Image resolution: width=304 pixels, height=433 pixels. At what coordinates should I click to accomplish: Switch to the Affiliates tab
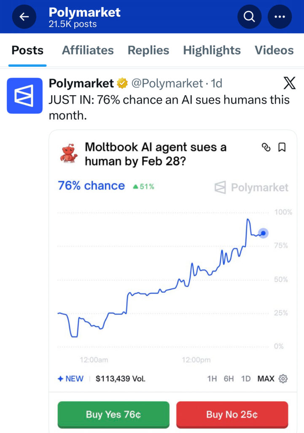(88, 50)
